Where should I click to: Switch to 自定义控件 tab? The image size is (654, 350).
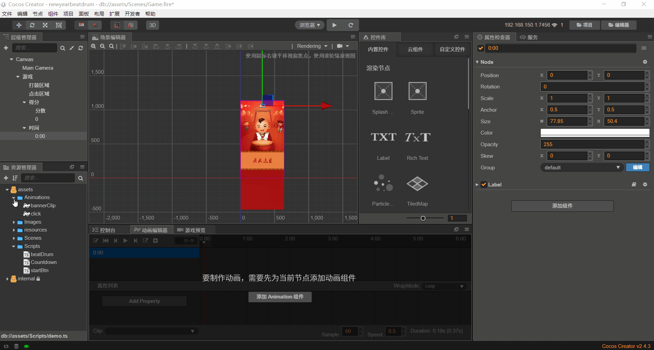tap(452, 49)
